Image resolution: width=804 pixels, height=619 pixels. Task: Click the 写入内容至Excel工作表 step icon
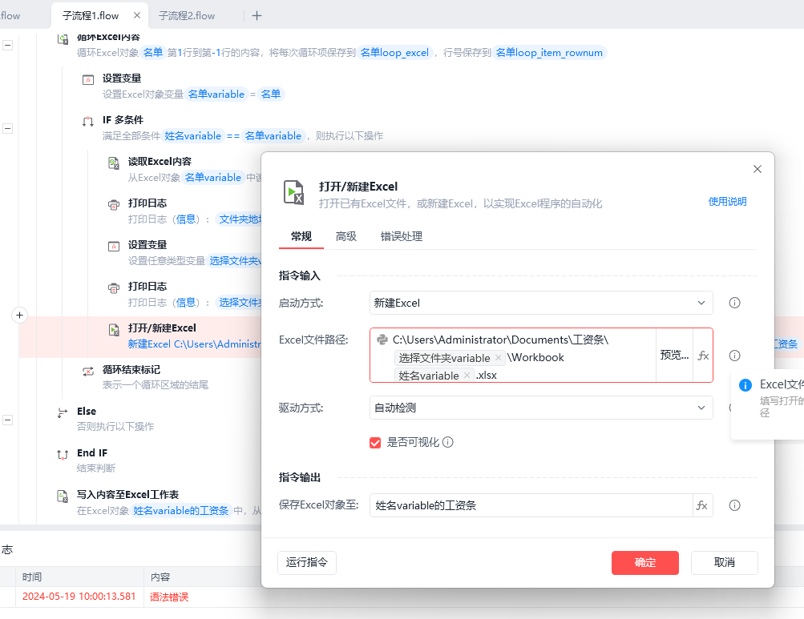point(63,496)
